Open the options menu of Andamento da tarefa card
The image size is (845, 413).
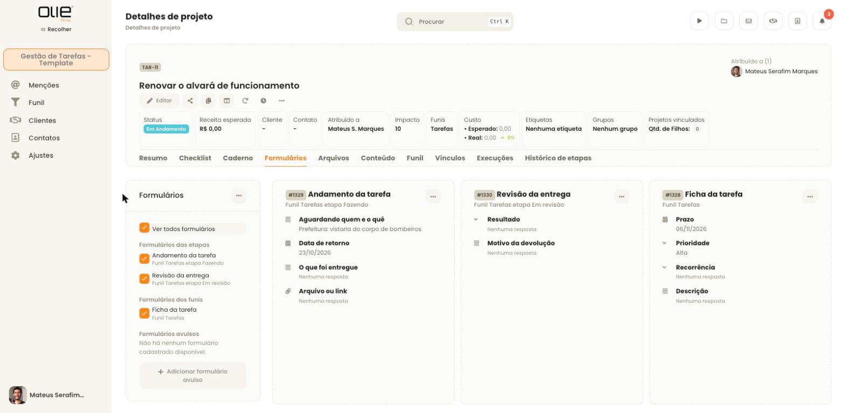tap(433, 197)
